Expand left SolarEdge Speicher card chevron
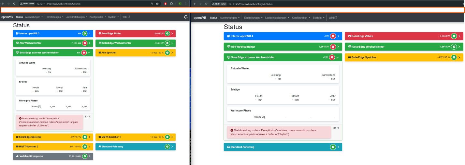Viewport: 465px width, 165px height. 90,137
